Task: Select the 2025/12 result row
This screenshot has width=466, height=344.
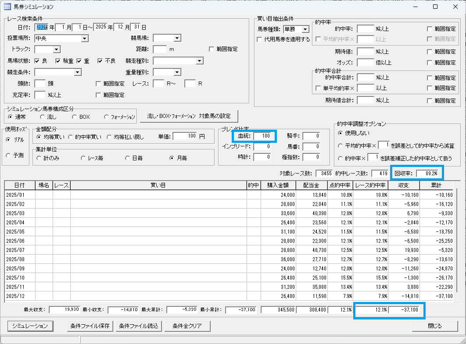Action: tap(229, 296)
